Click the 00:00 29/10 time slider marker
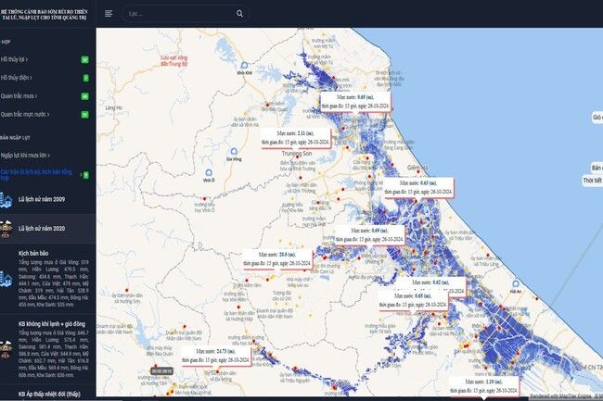The image size is (603, 401). tap(161, 370)
